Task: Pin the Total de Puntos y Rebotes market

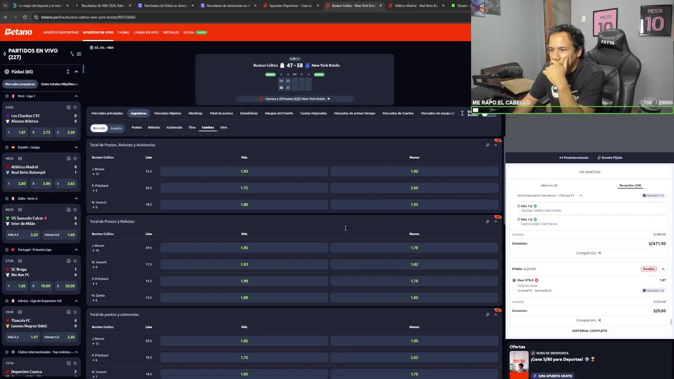Action: [488, 221]
